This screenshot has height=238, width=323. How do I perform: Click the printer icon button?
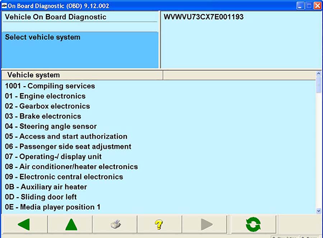115,225
